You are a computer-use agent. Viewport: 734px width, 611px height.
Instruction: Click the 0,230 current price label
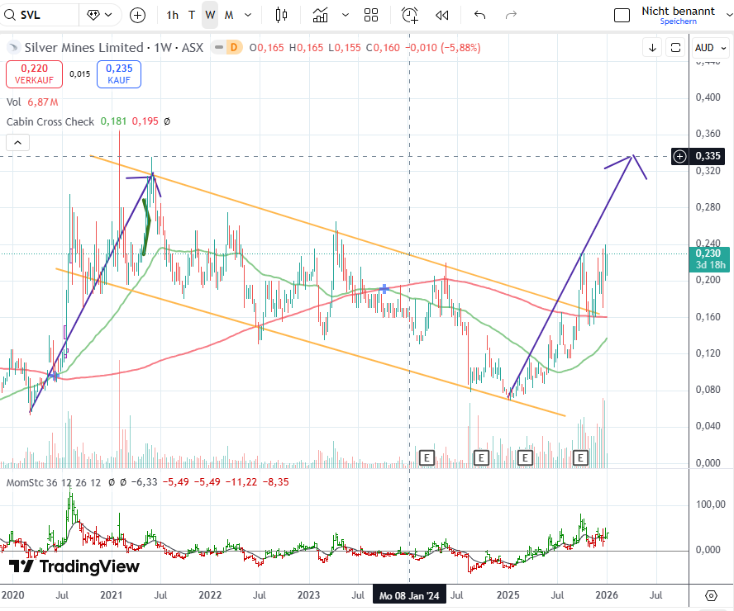coord(708,259)
